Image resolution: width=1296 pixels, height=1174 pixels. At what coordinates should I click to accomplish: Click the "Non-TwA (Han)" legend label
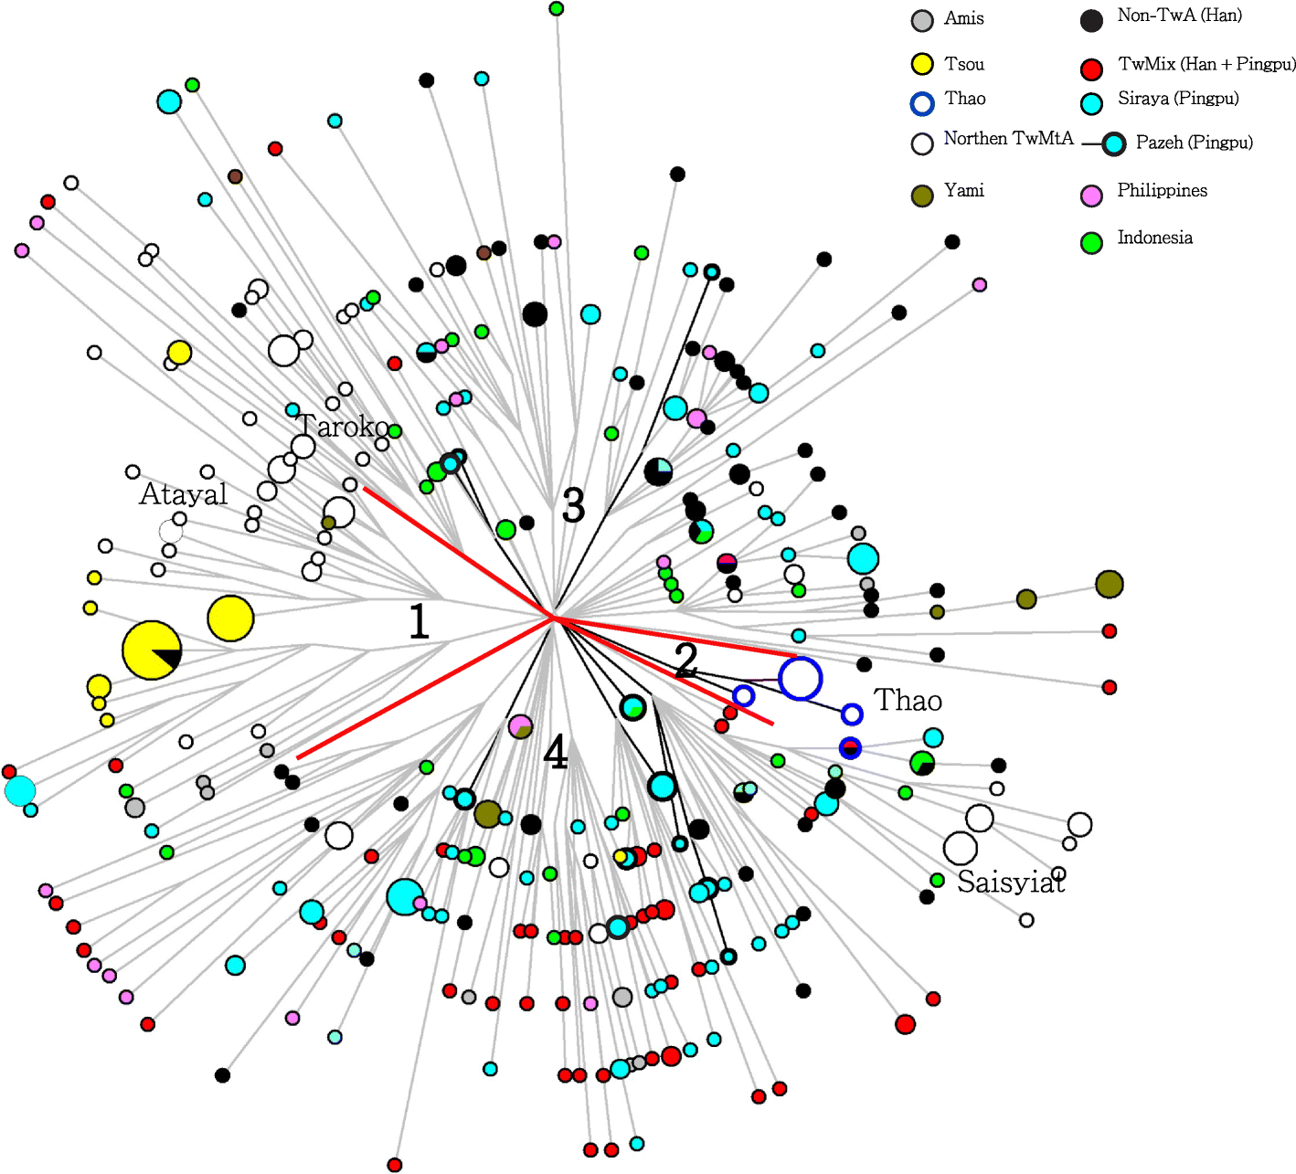1179,16
